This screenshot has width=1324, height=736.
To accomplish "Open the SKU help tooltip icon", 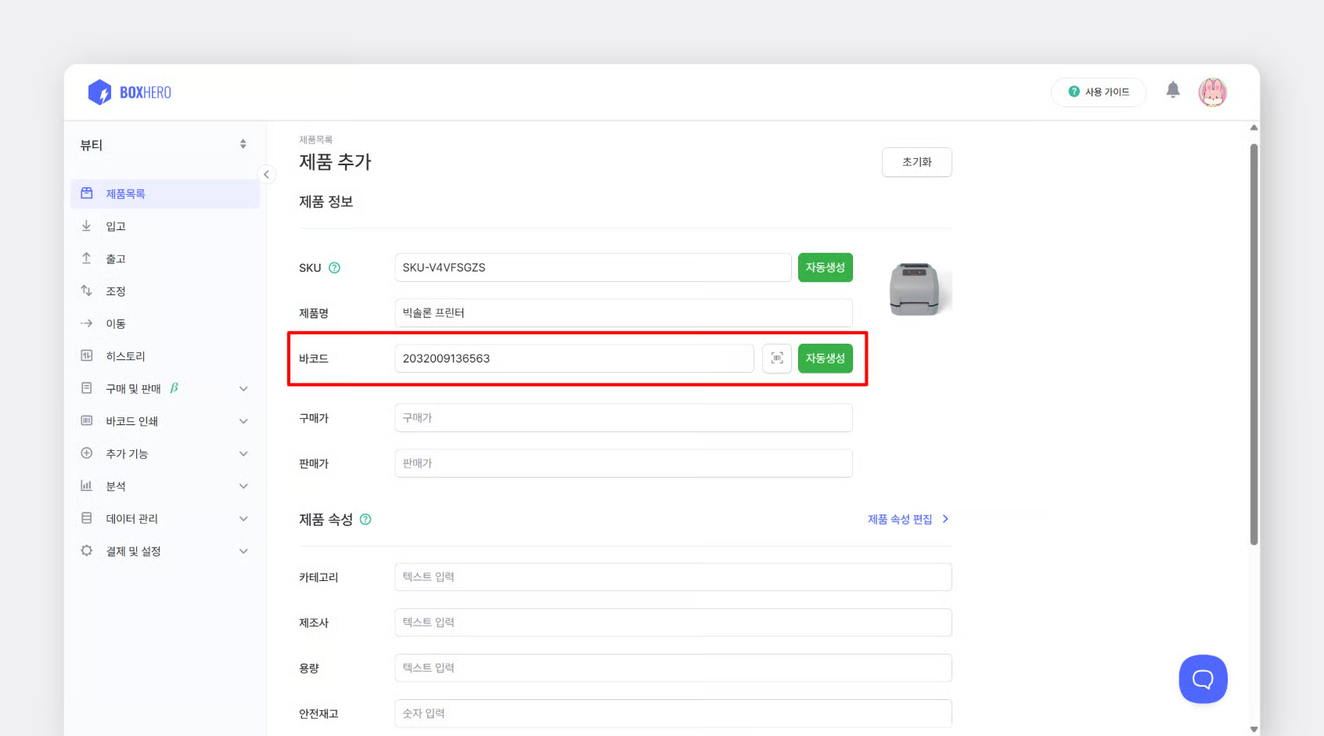I will pyautogui.click(x=335, y=267).
